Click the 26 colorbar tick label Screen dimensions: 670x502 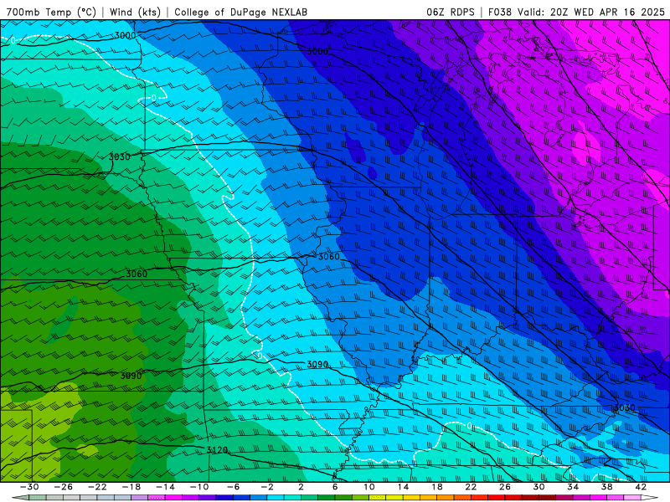(505, 487)
